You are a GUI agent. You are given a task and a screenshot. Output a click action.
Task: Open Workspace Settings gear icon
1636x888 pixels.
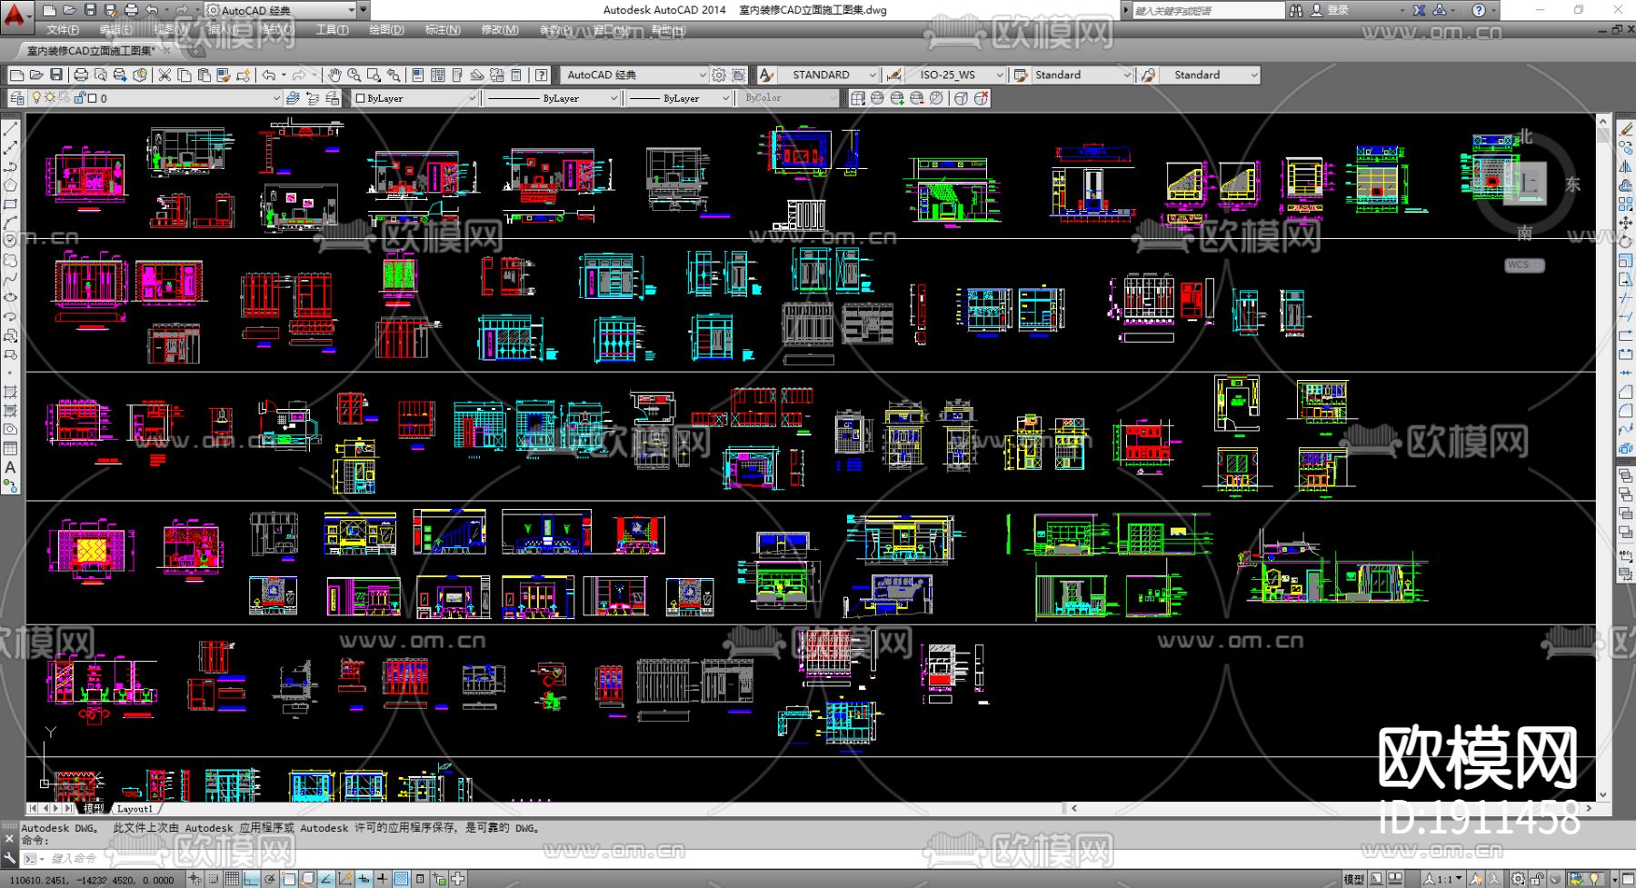click(719, 75)
